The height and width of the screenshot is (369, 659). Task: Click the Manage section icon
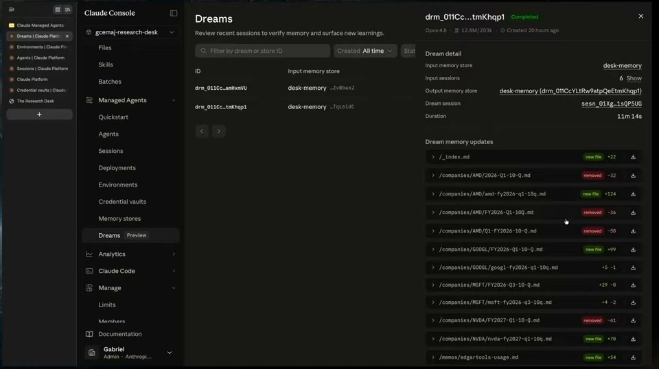[89, 288]
